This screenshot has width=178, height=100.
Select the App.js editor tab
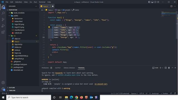click(x=47, y=6)
